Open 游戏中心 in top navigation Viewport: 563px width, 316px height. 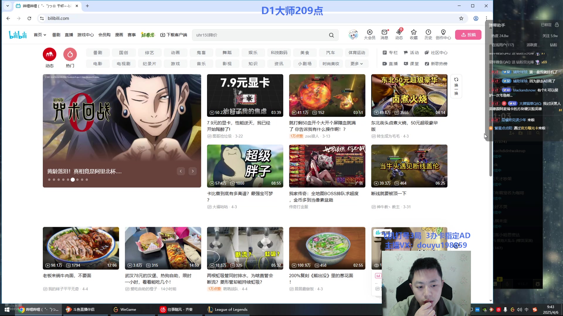click(86, 35)
